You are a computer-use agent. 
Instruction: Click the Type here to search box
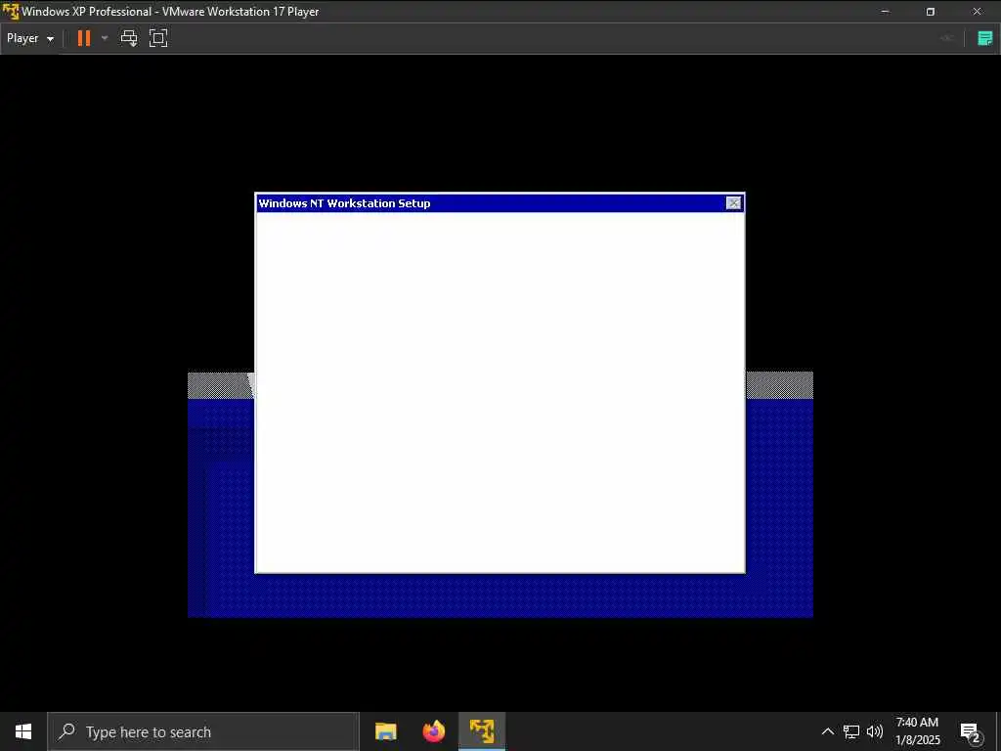pyautogui.click(x=203, y=731)
